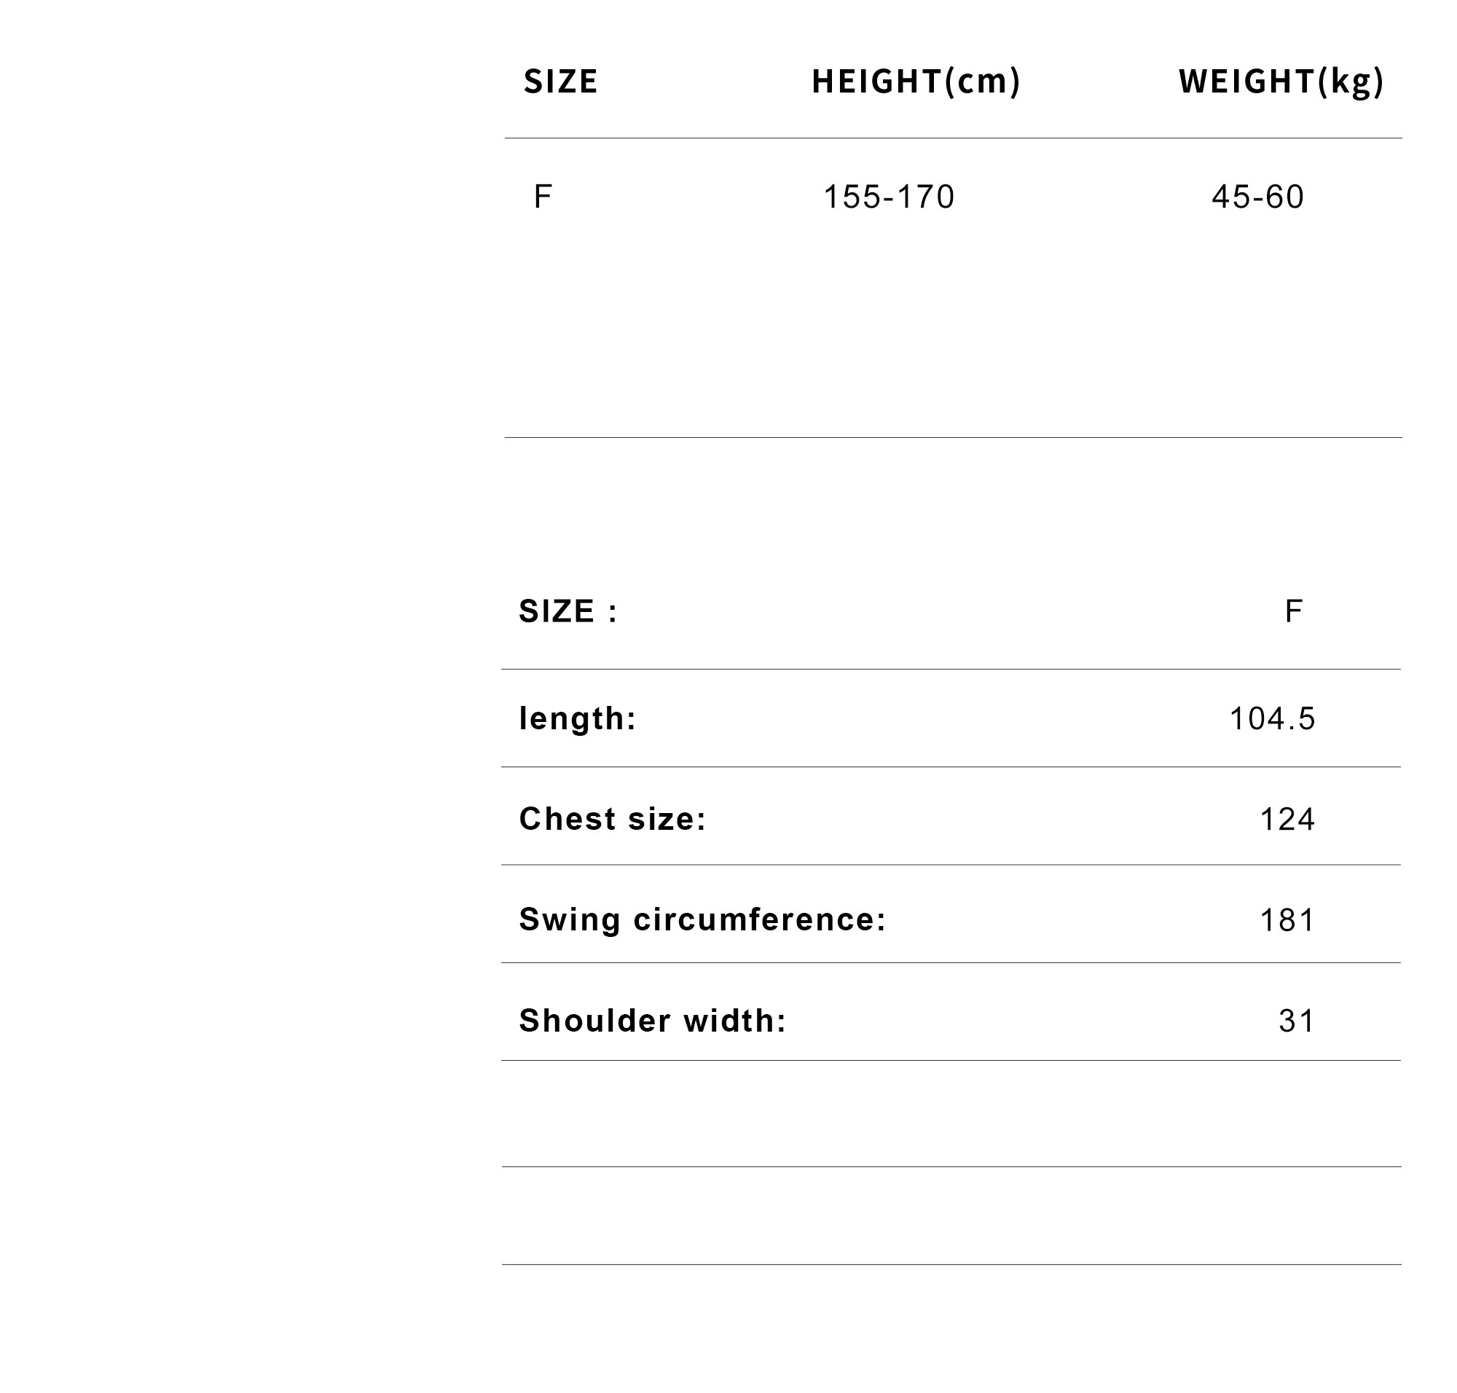Click the "Chest size:" label

coord(613,819)
